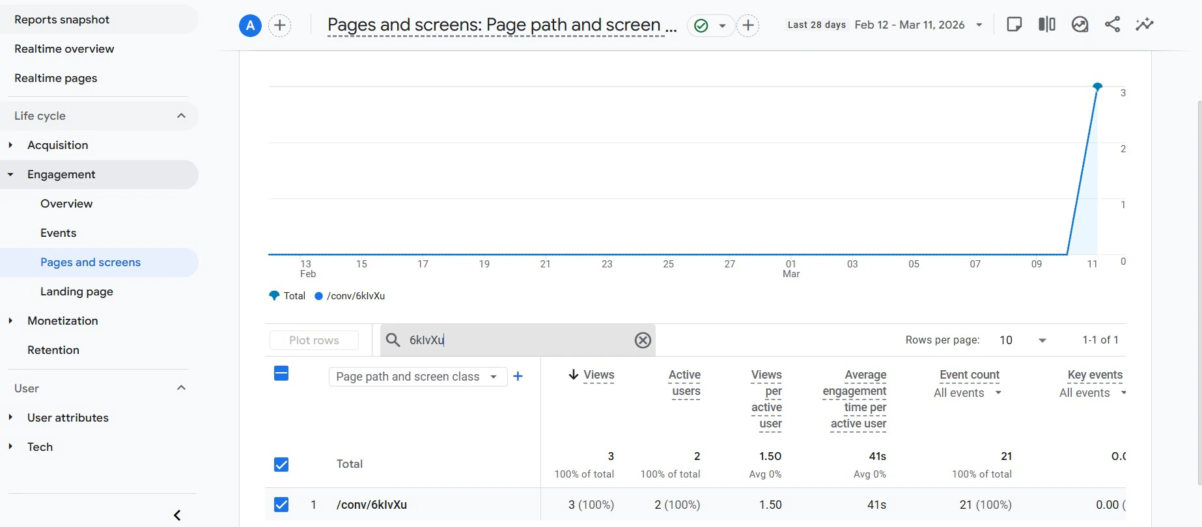Screen dimensions: 1202x527
Task: Click the 6kIvXu search field
Action: [518, 340]
